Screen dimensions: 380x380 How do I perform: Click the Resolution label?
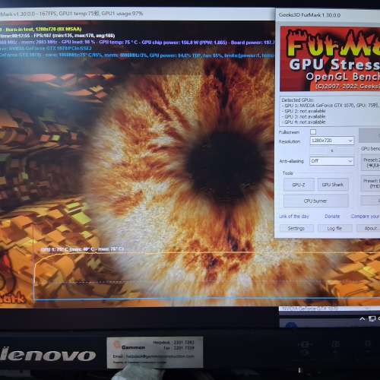tap(290, 141)
